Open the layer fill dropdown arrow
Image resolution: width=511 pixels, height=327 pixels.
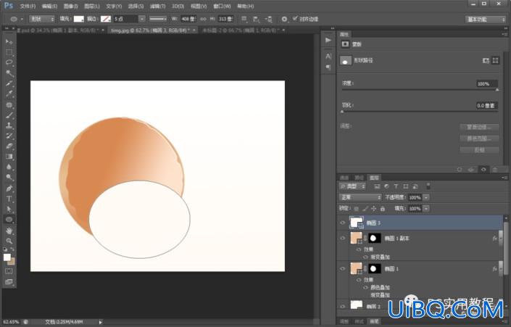pos(426,209)
